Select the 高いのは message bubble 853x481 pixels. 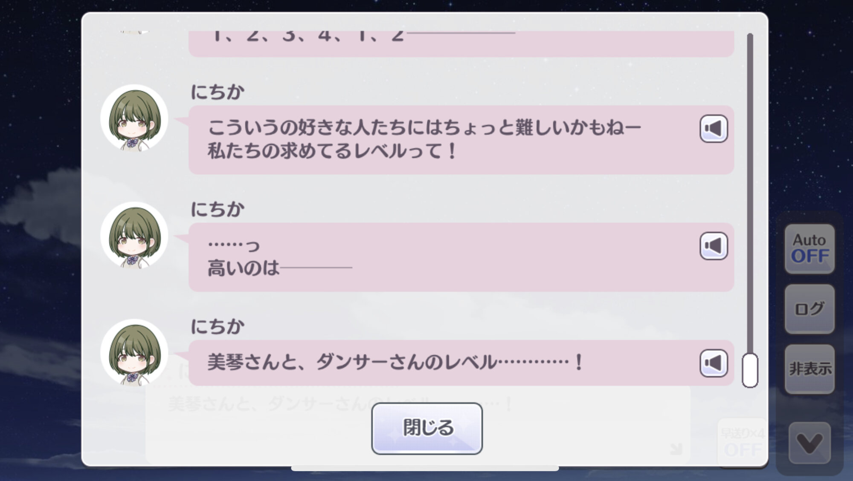coord(461,257)
